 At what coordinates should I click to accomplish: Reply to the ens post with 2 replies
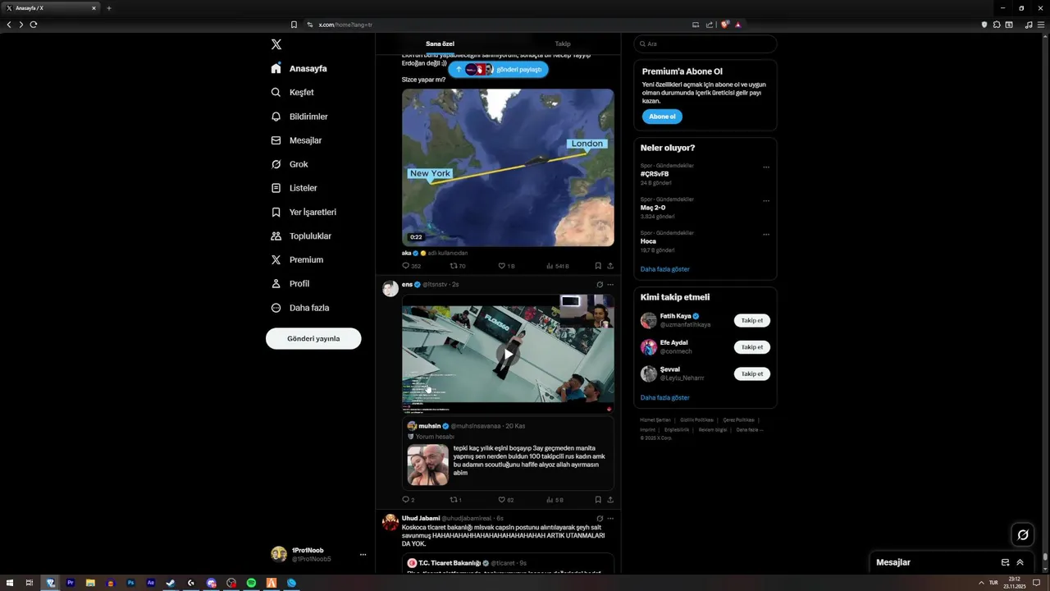(x=409, y=499)
